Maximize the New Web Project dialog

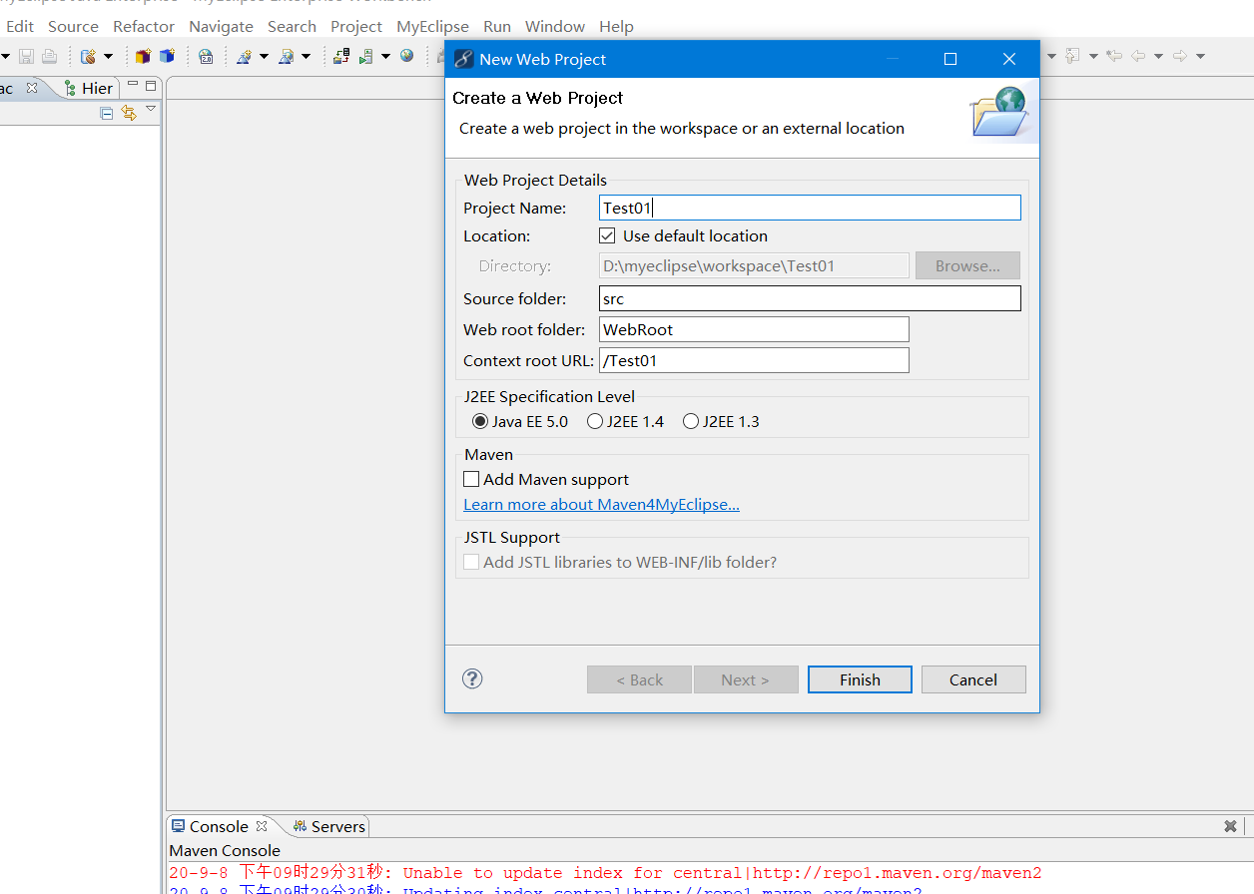point(950,59)
